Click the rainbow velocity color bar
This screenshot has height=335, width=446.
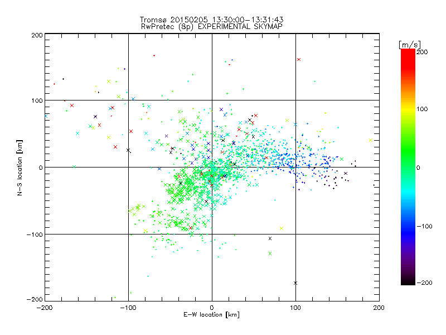click(408, 167)
